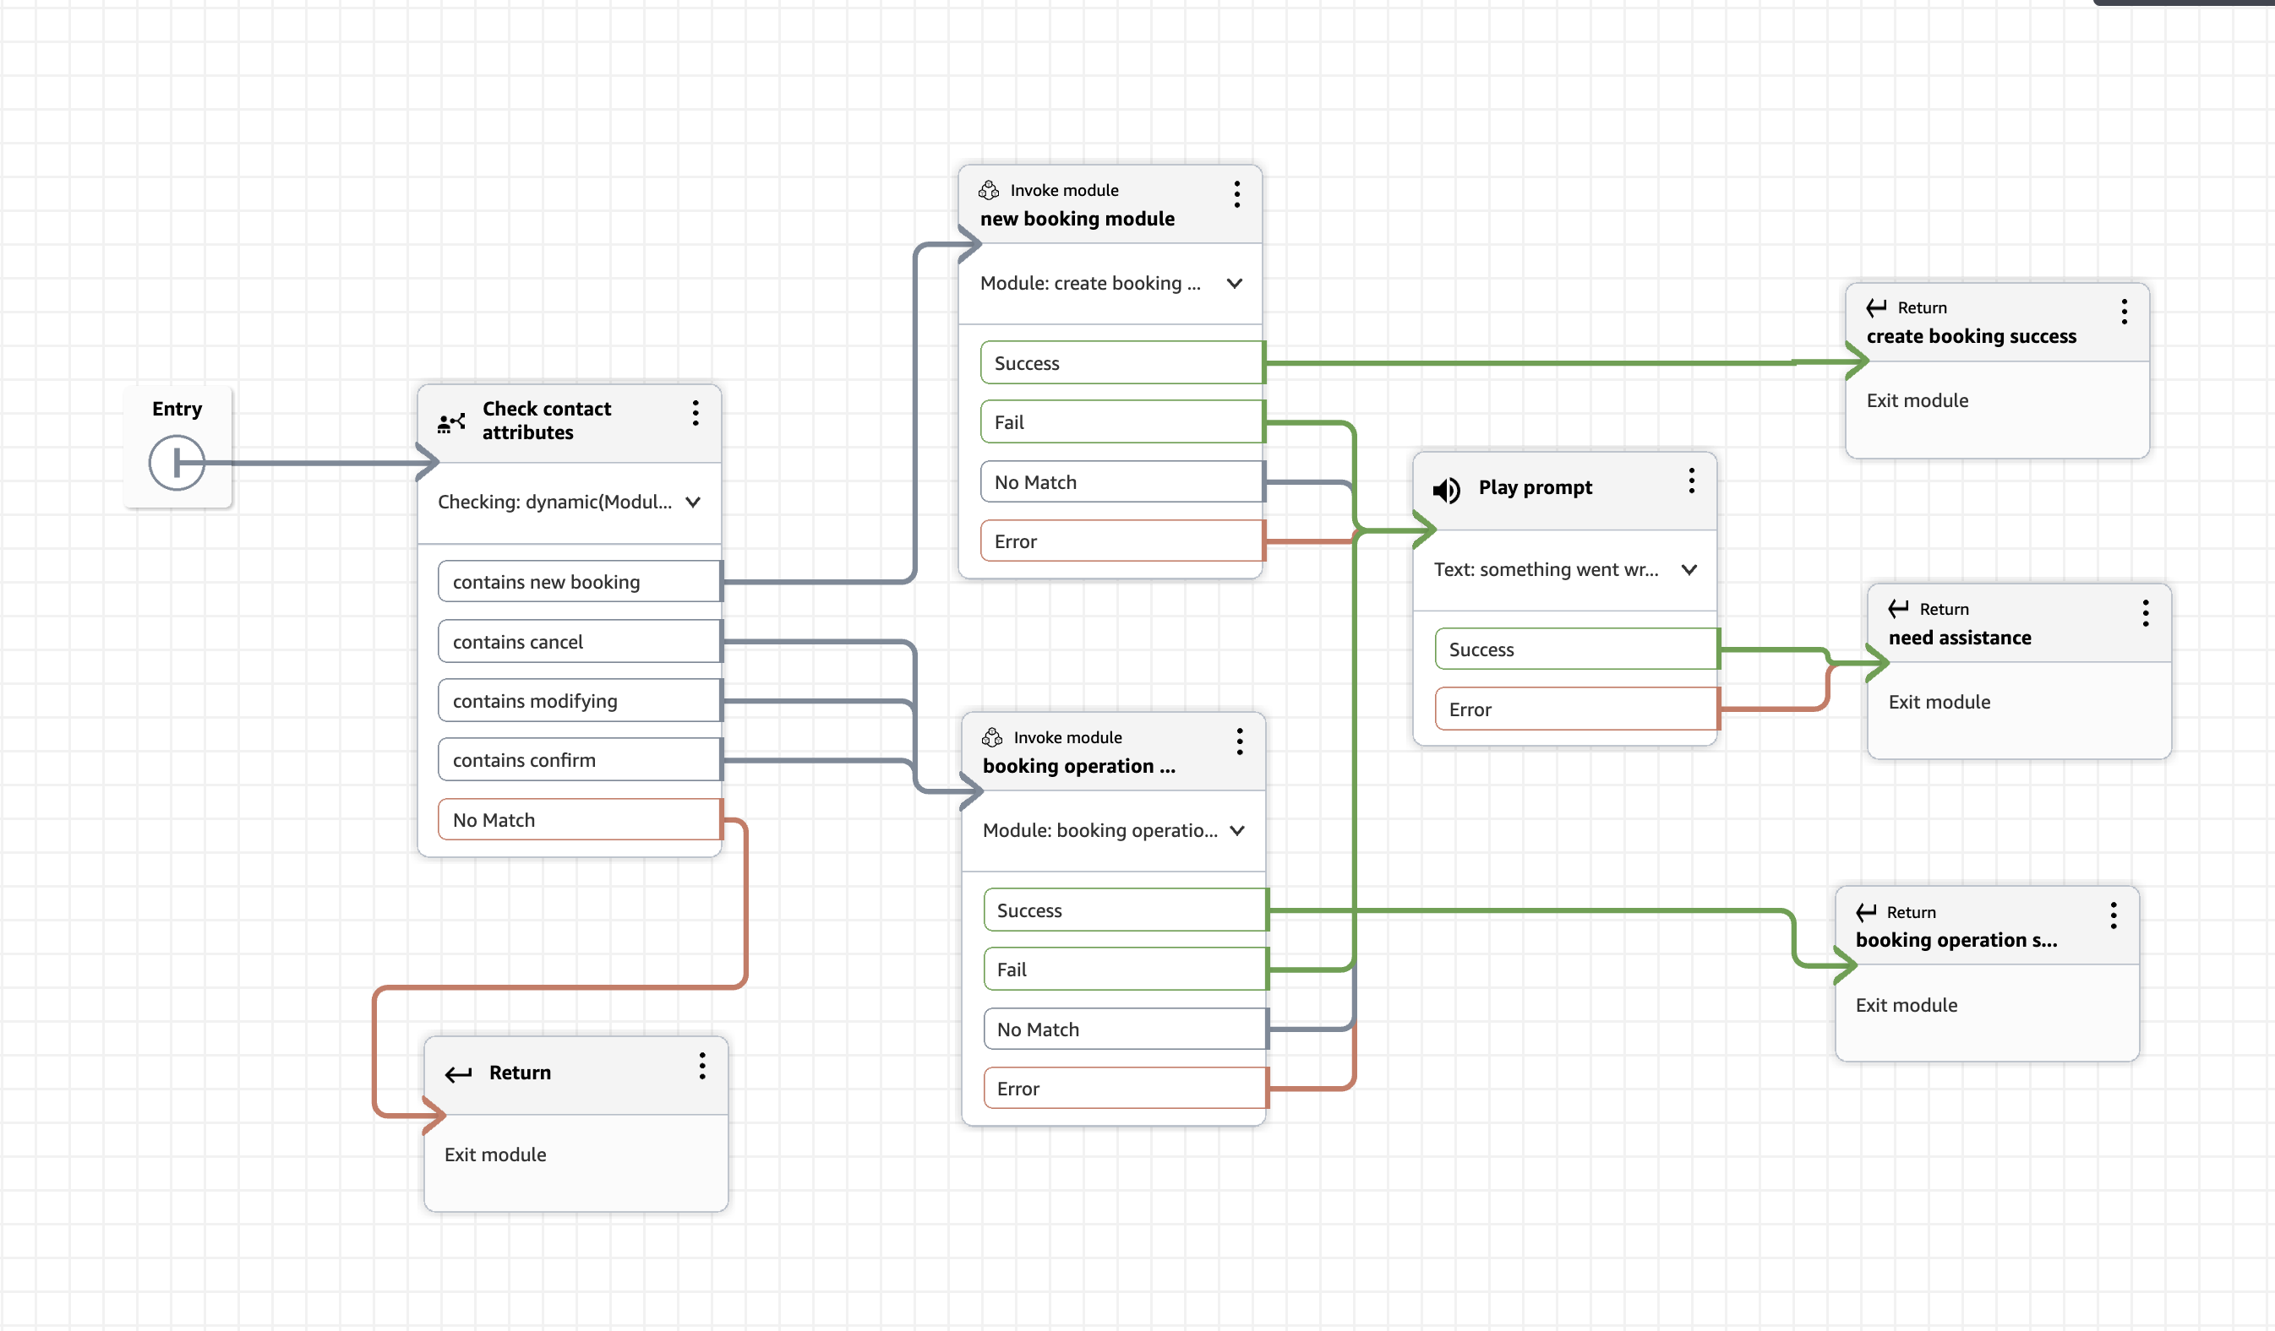
Task: Select Error branch of booking operation block
Action: [1126, 1089]
